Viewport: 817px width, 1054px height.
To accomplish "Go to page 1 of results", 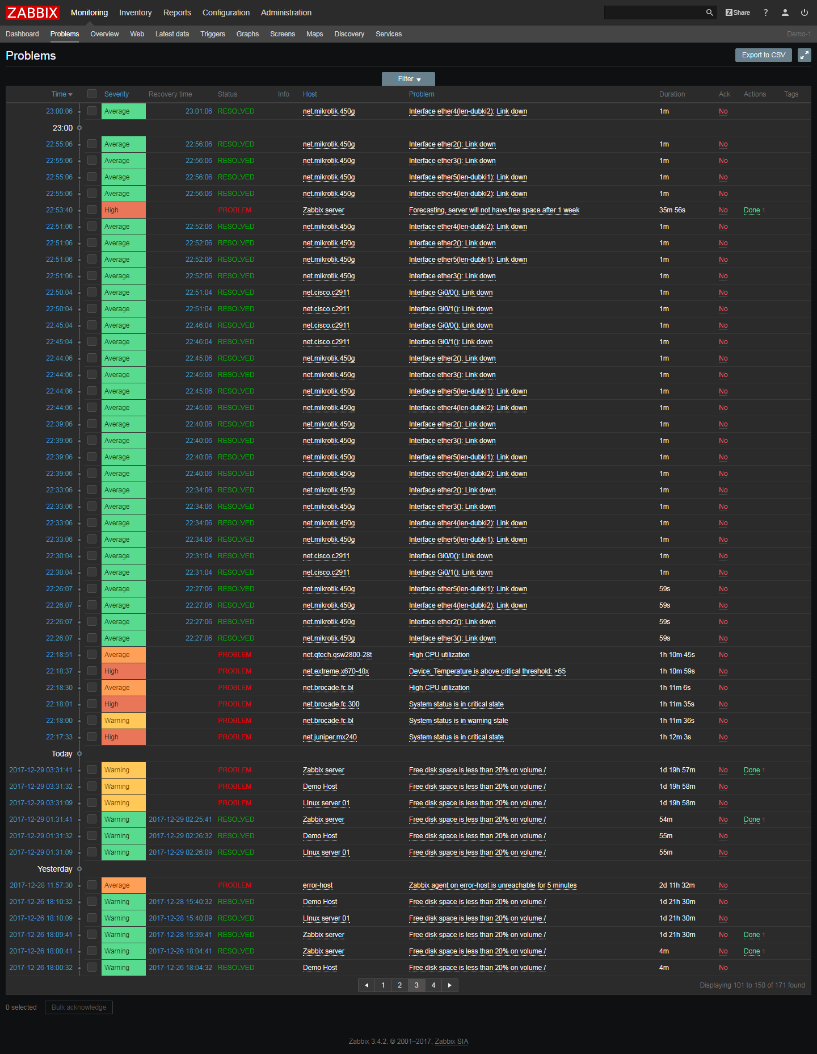I will click(383, 985).
